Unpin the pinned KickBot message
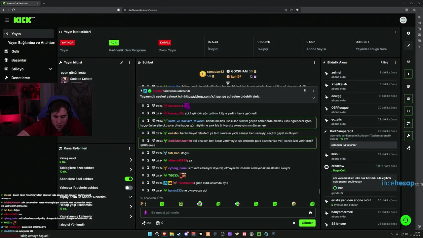Image resolution: width=423 pixels, height=238 pixels. click(305, 91)
